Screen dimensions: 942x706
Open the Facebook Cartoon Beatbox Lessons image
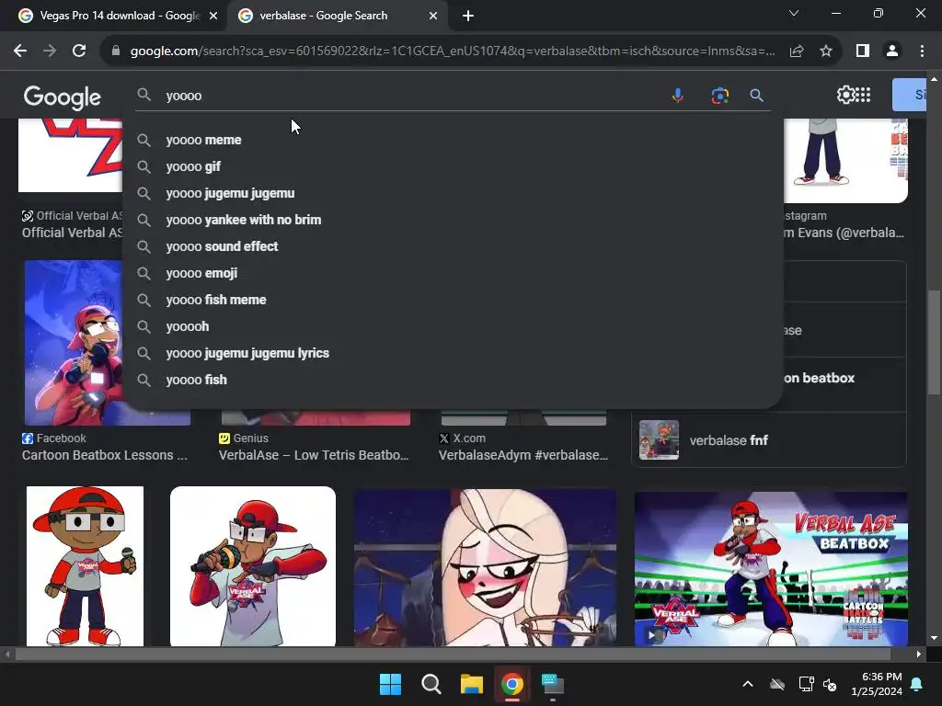(74, 343)
